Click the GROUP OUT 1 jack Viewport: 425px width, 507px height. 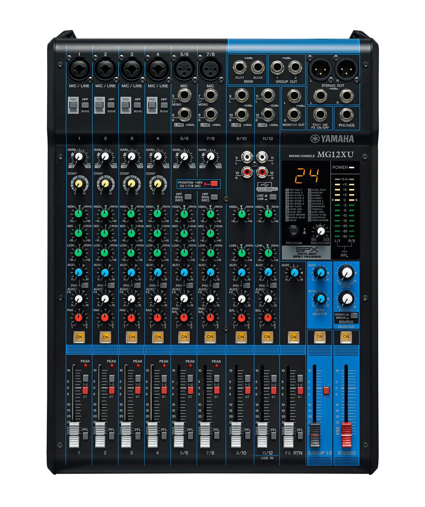277,67
